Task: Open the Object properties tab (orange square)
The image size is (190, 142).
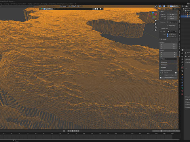Action: click(x=182, y=75)
